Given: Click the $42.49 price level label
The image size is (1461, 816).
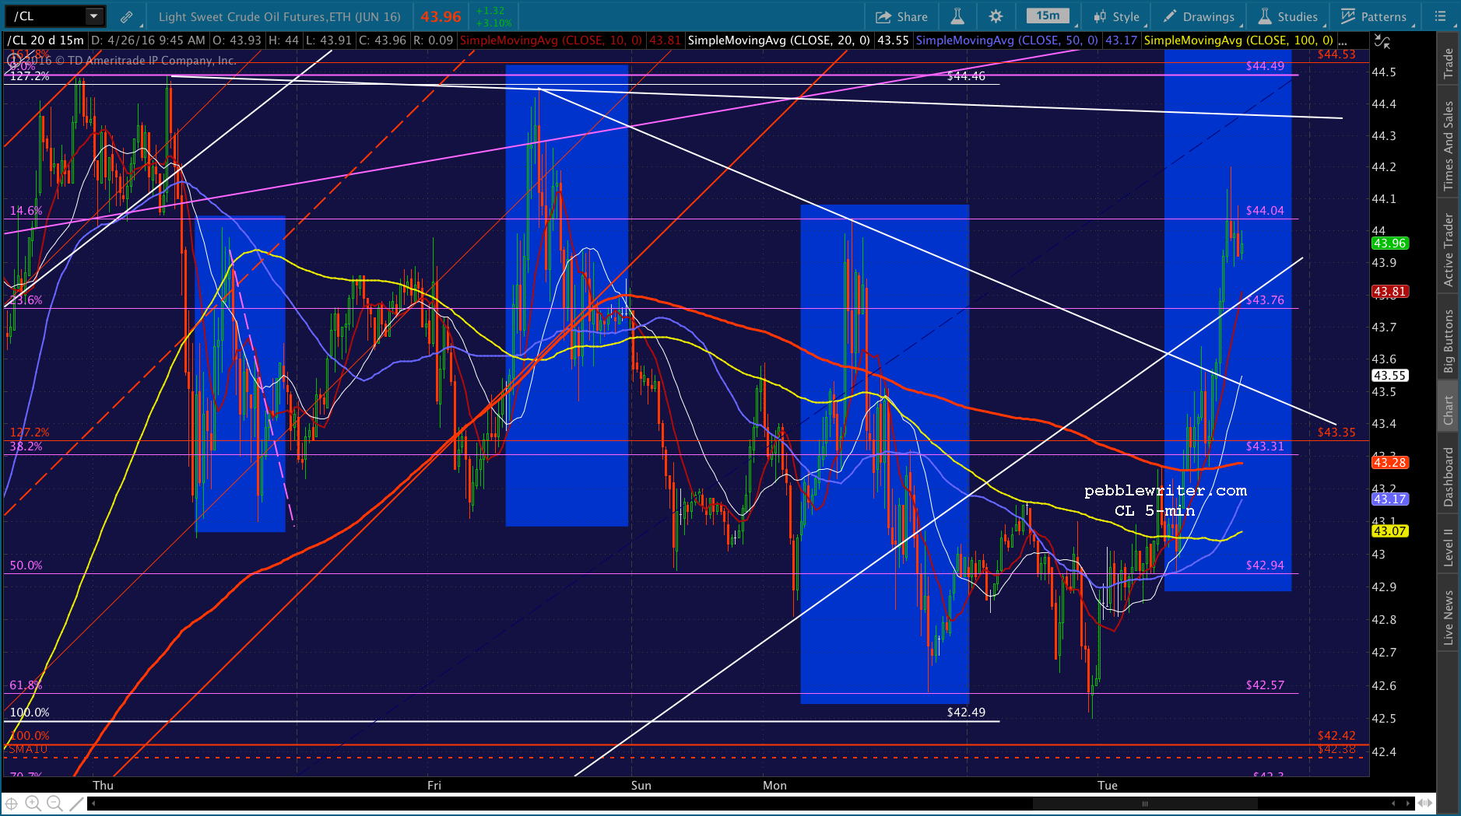Looking at the screenshot, I should tap(966, 713).
